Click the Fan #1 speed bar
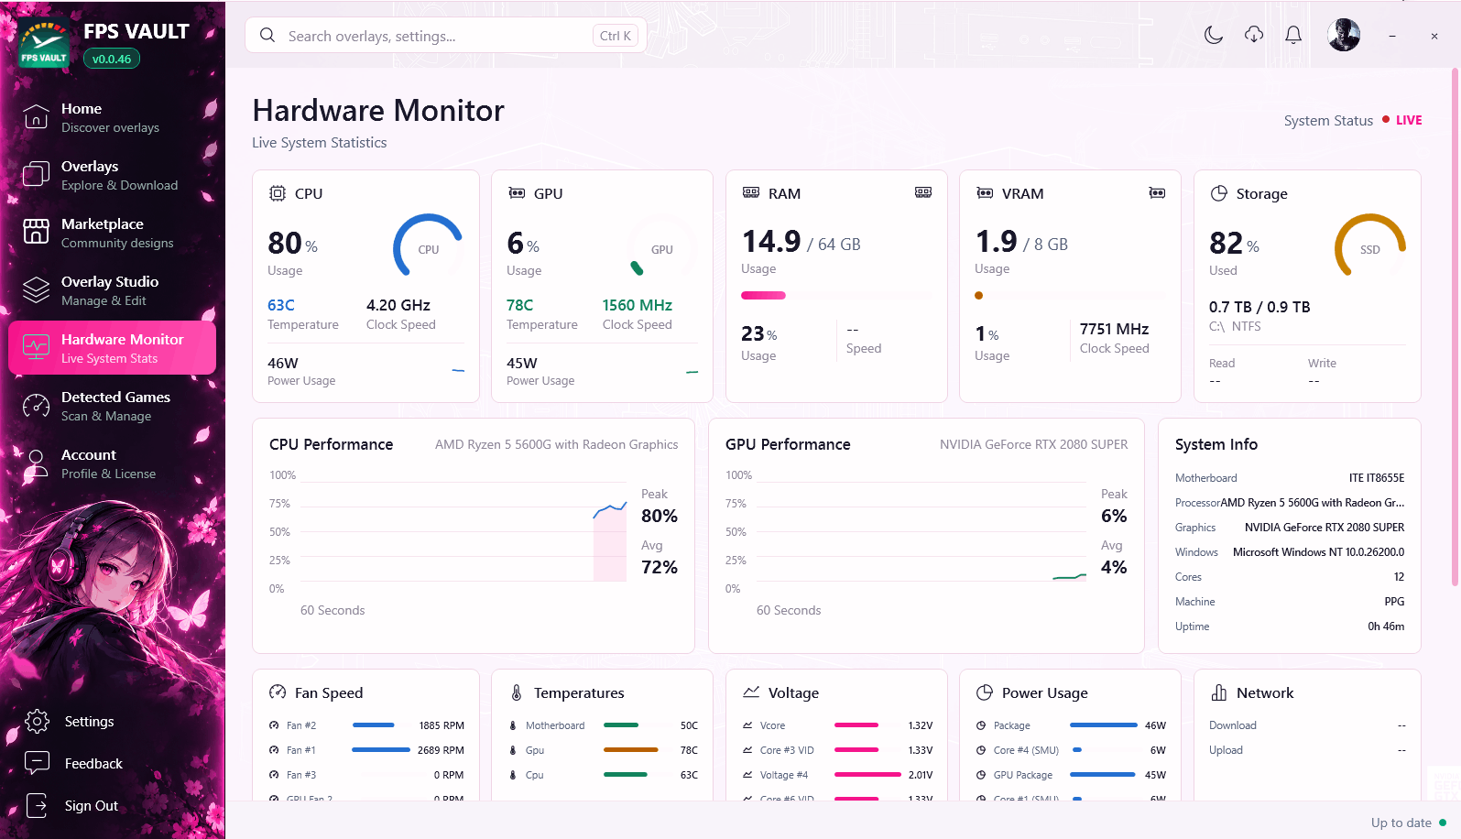Screen dimensions: 1461x839 pyautogui.click(x=381, y=749)
